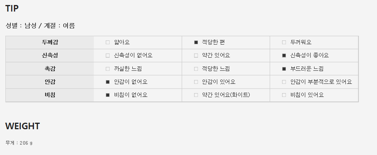Check 약간 있어요 in the 신축성 row

click(x=196, y=55)
